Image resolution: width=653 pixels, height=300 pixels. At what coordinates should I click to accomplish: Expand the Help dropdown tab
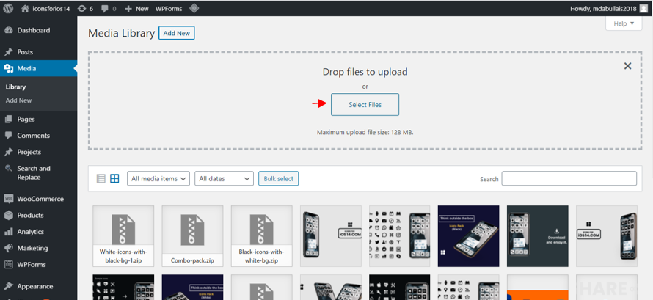pos(624,23)
